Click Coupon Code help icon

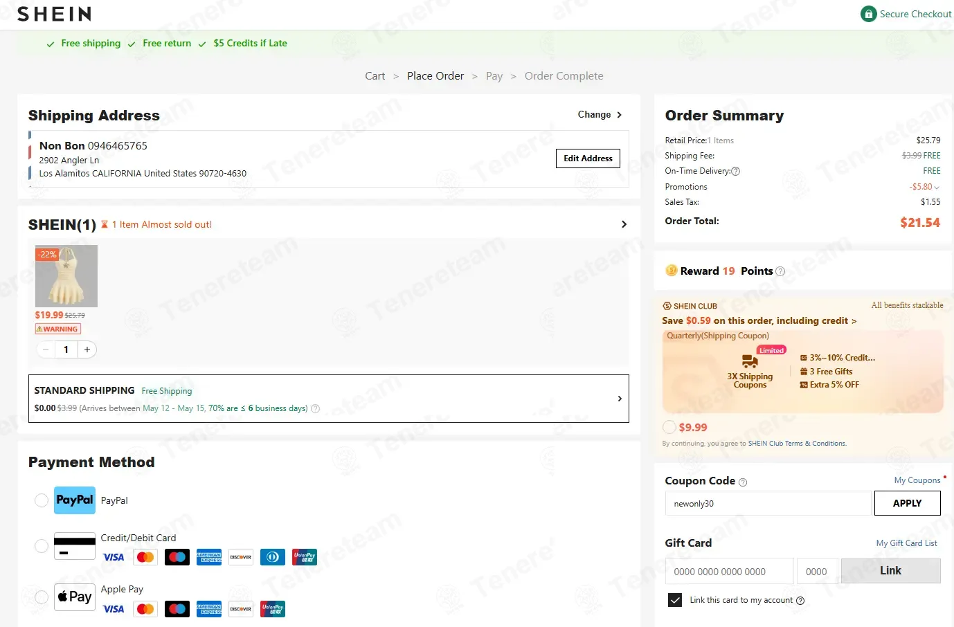[x=743, y=482]
